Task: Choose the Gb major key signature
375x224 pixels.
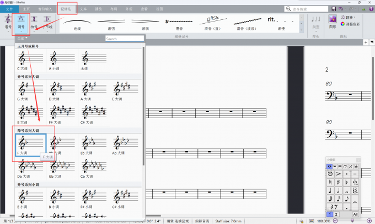Action: click(62, 168)
